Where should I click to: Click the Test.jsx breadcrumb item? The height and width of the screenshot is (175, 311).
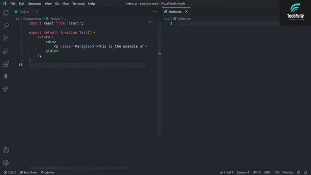pyautogui.click(x=55, y=18)
